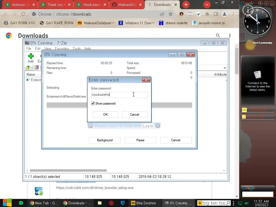
Task: Open File Explorer from taskbar
Action: pos(100,203)
